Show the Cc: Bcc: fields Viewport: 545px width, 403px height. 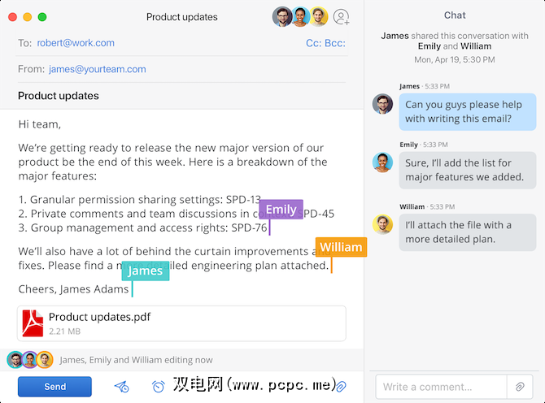point(325,43)
